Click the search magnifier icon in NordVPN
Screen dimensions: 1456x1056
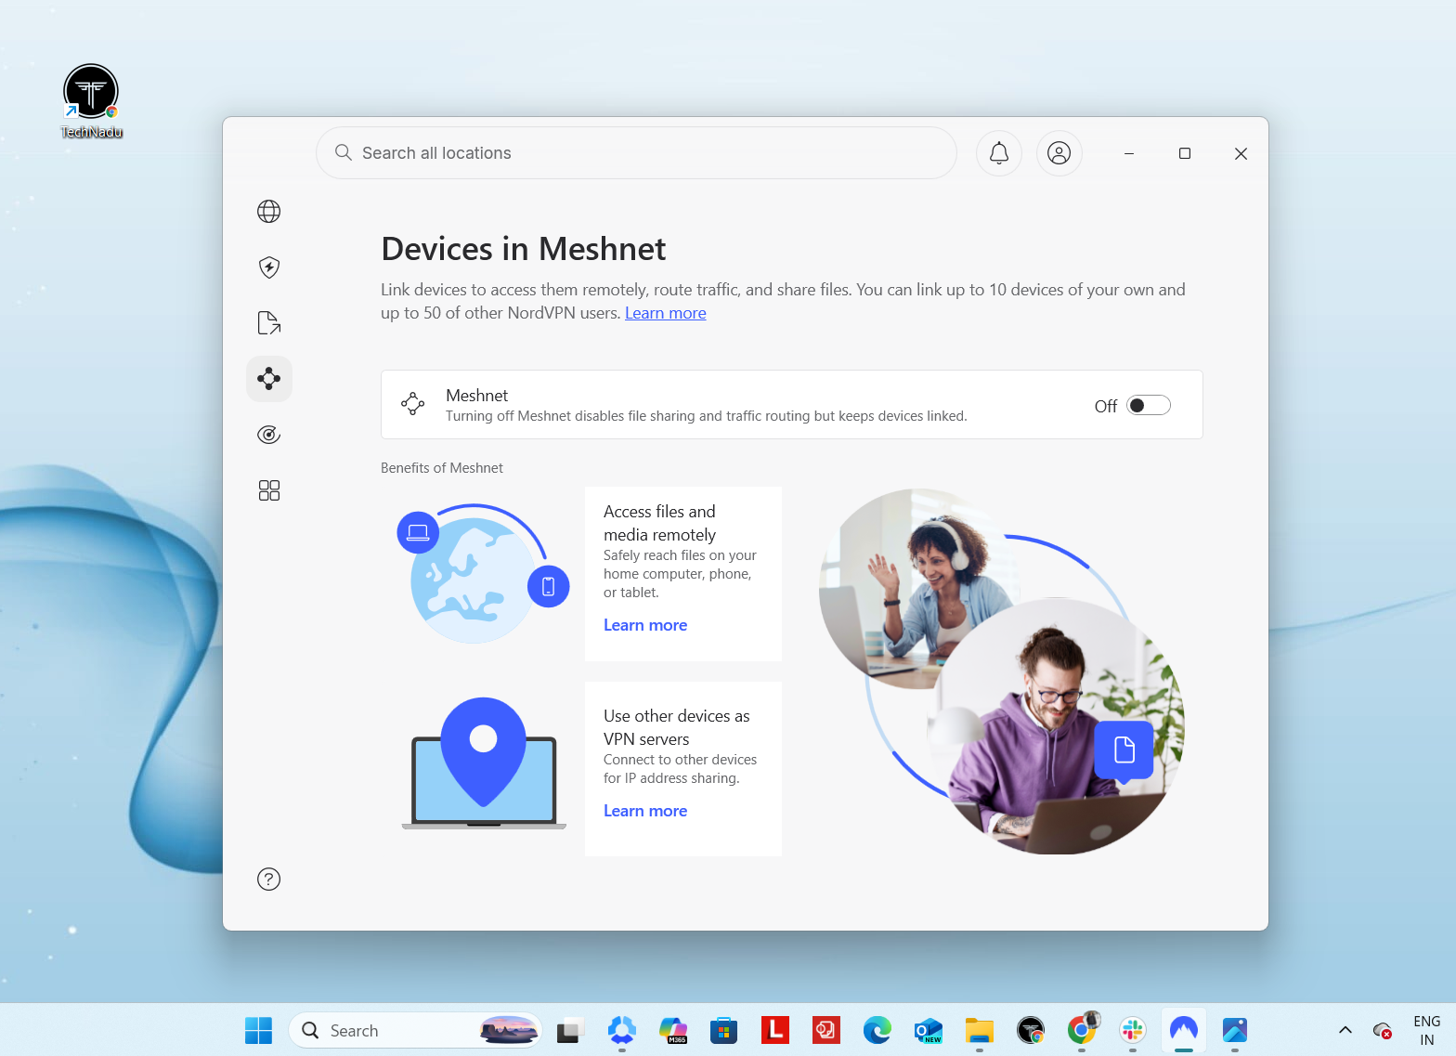click(x=344, y=152)
